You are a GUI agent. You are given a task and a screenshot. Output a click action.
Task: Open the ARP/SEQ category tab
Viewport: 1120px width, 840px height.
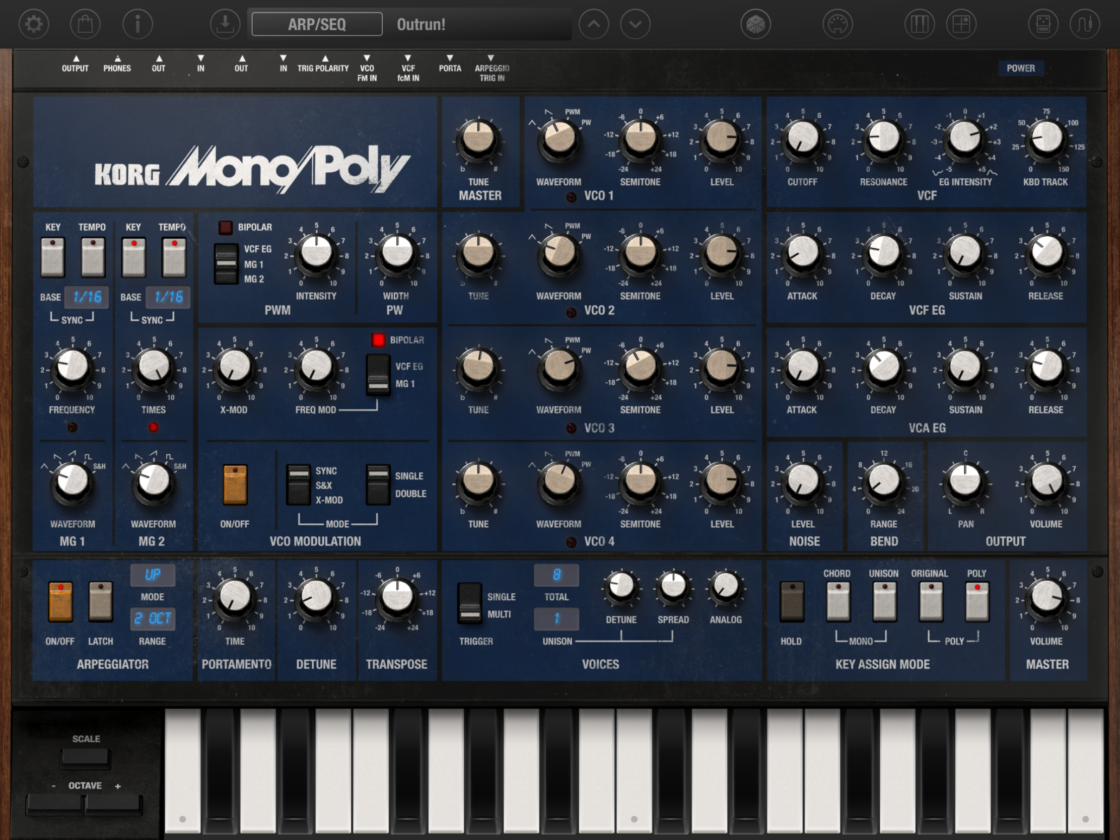click(x=317, y=24)
